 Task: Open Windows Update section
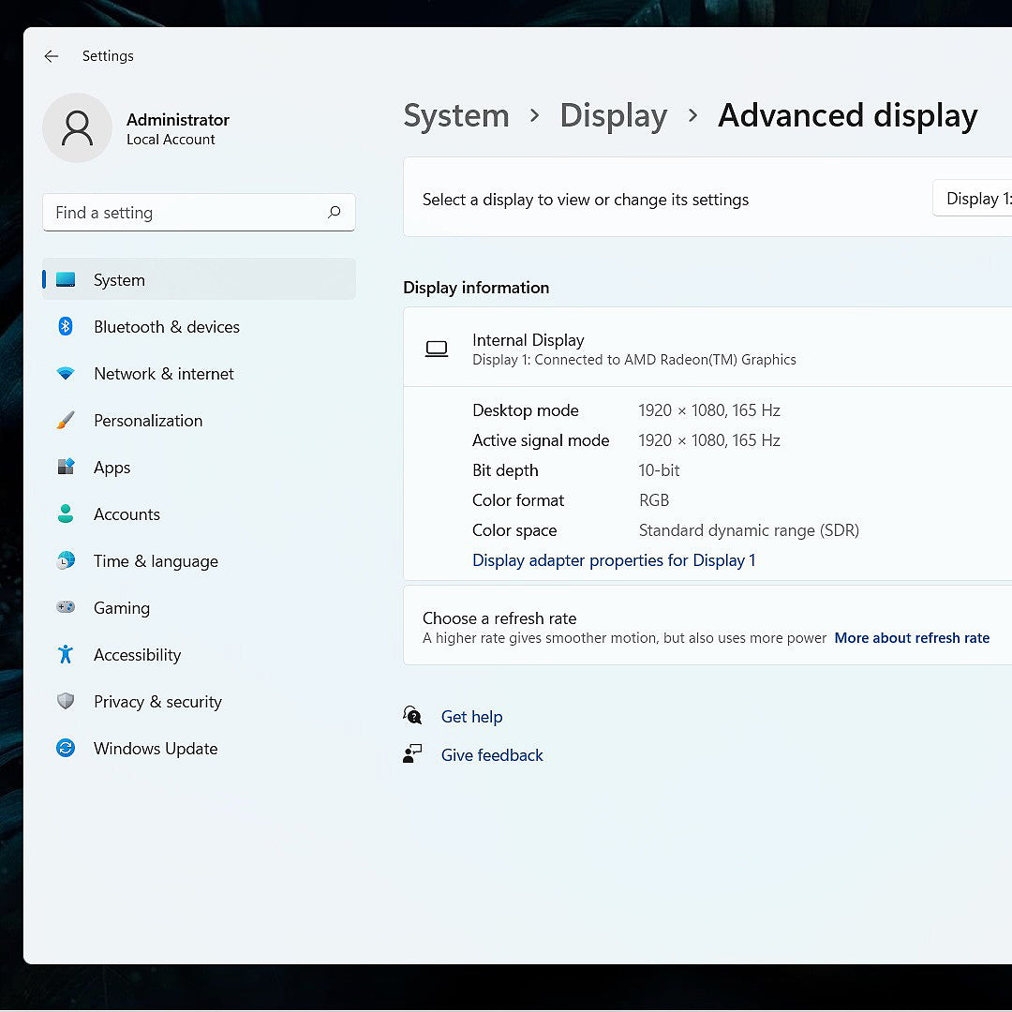(156, 749)
